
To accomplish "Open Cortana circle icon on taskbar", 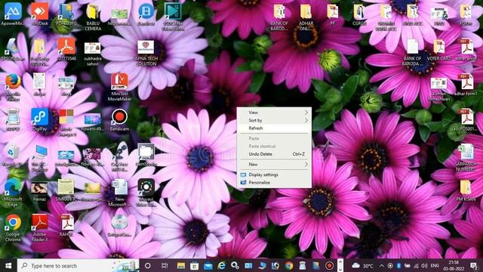I will pos(148,265).
